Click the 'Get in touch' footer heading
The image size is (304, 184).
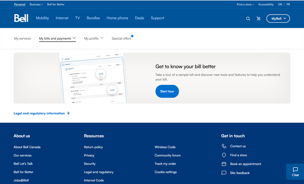[233, 136]
